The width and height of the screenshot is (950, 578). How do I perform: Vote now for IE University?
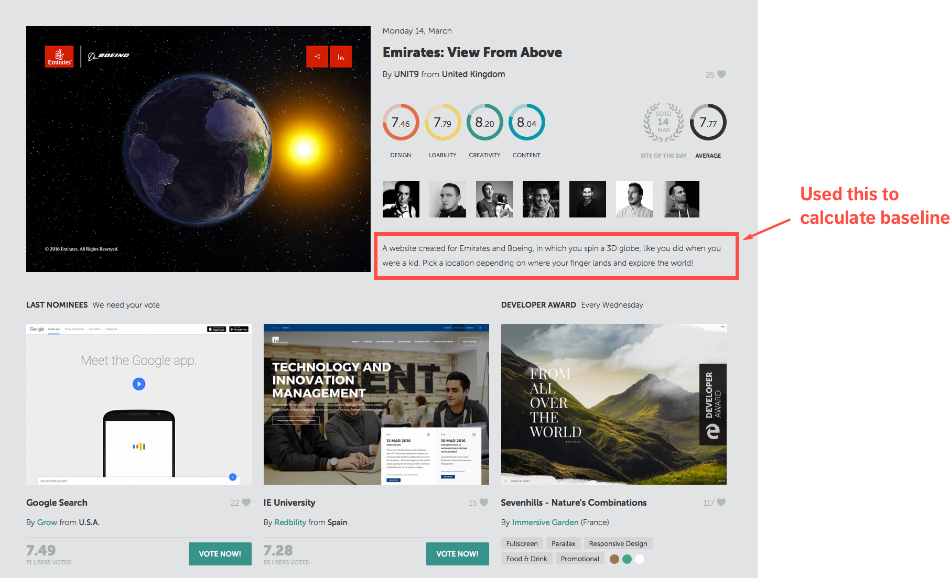click(x=457, y=554)
